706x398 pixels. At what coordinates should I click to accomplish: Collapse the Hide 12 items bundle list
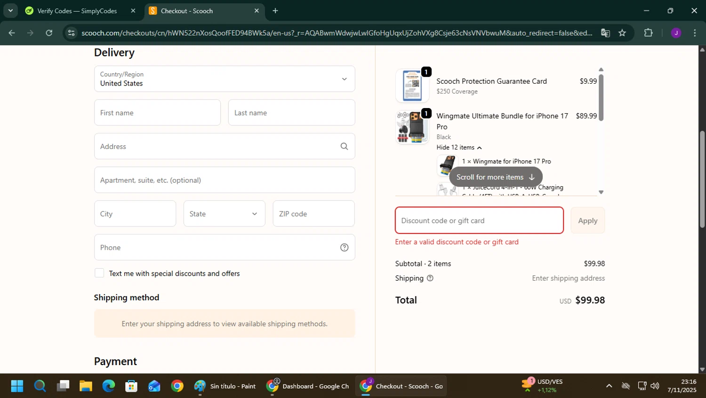pos(459,148)
